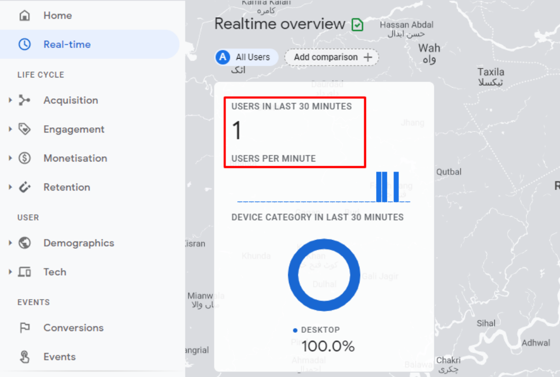
Task: Click the 'DEVICE CATEGORY IN LAST 30 MINUTES' heading
Action: (318, 217)
